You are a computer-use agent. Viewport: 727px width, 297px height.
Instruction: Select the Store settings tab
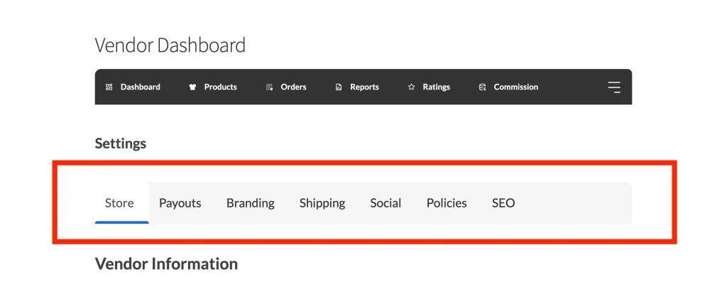point(119,203)
